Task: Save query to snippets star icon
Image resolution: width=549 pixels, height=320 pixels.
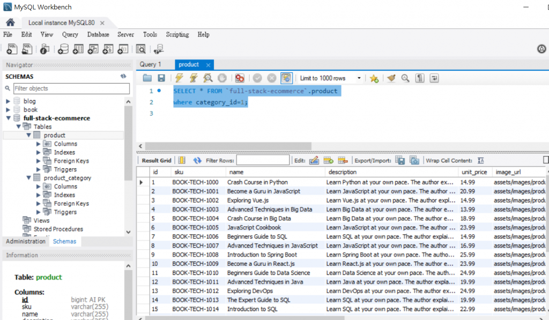Action: (374, 78)
